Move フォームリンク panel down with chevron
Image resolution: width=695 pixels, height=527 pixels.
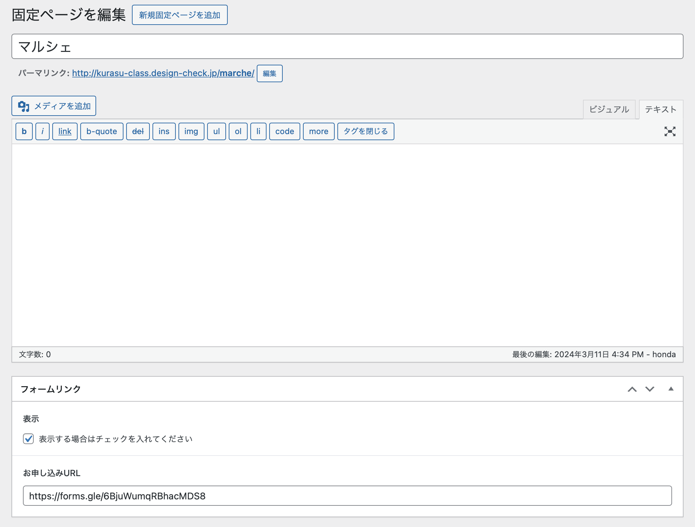[650, 389]
